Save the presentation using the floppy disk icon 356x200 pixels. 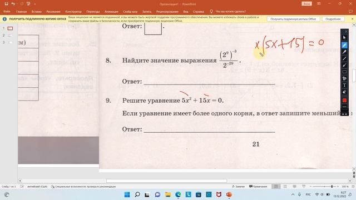pos(6,4)
